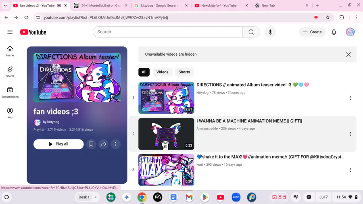
Task: Click the shake it to the MAX thumbnail
Action: click(166, 170)
